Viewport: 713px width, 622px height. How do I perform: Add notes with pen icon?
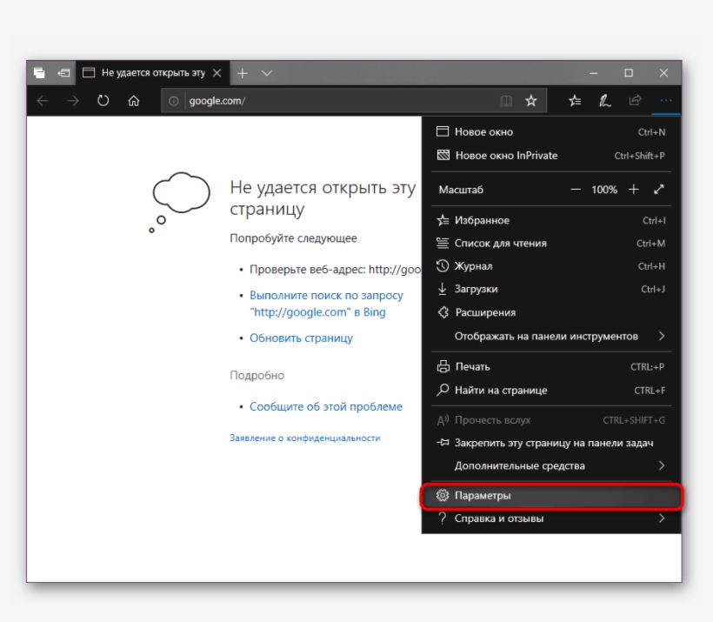605,101
